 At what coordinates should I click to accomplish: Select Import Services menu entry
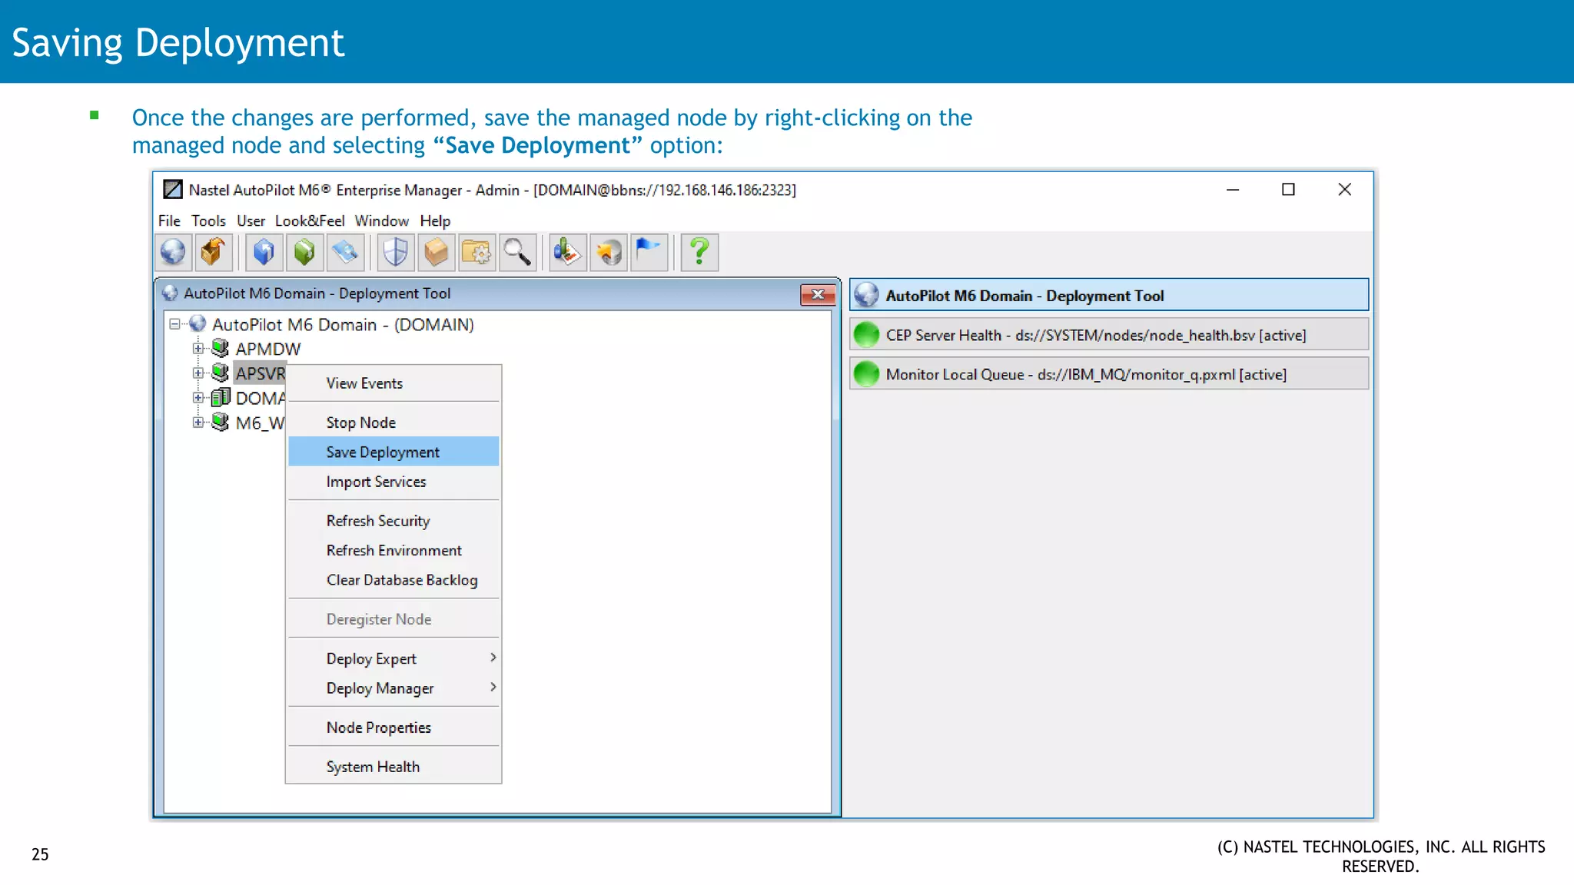click(x=393, y=481)
